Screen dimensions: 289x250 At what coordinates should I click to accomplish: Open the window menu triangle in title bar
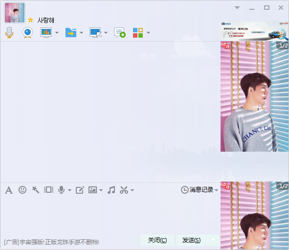[x=237, y=8]
